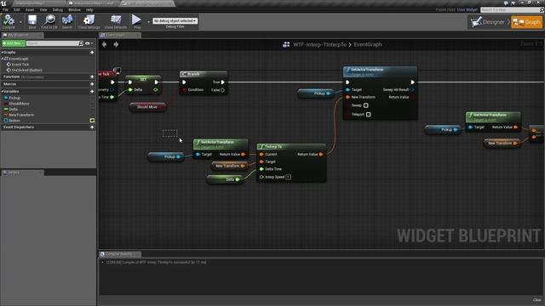Click the Compile toolbar icon
Viewport: 545px width, 306px height.
pos(9,21)
